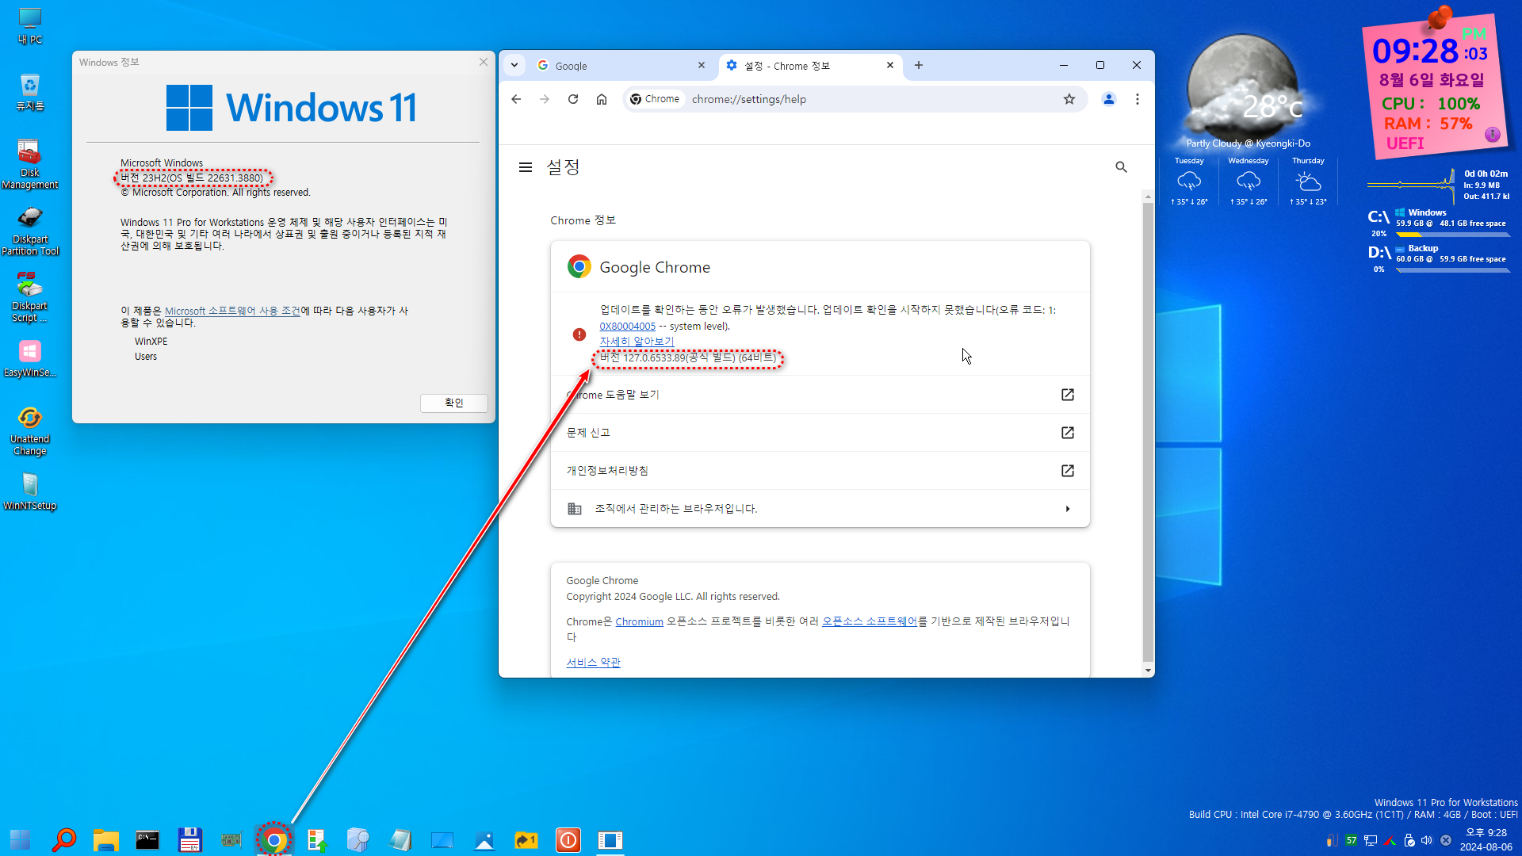
Task: Open File Explorer from the taskbar
Action: tap(105, 839)
